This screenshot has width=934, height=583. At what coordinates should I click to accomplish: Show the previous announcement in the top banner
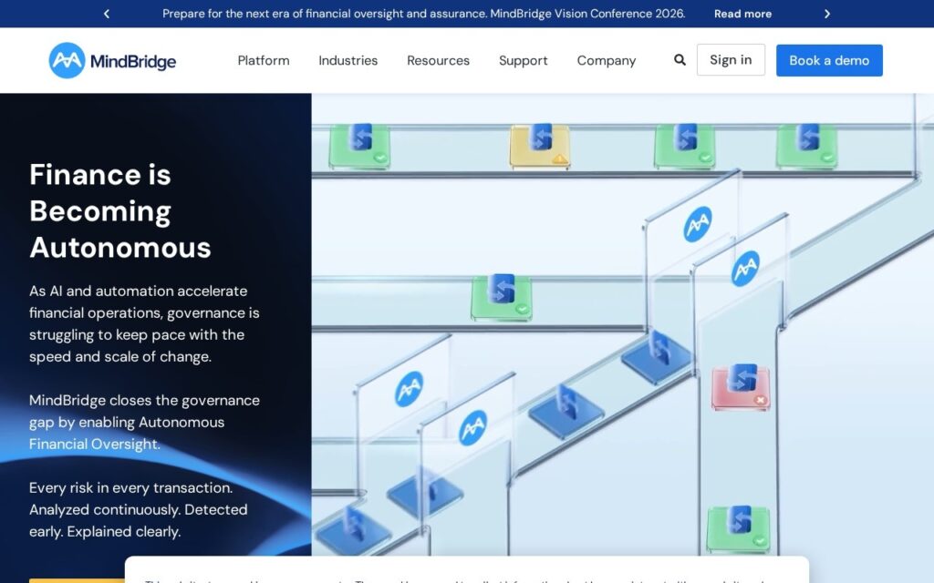point(107,14)
